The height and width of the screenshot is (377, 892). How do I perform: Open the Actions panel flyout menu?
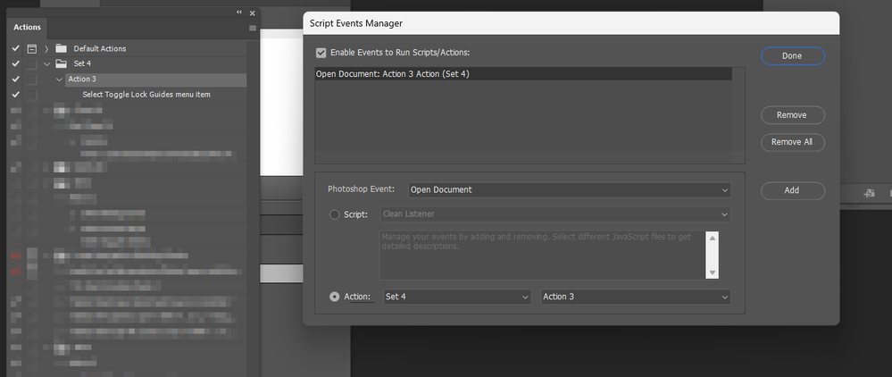tap(253, 29)
